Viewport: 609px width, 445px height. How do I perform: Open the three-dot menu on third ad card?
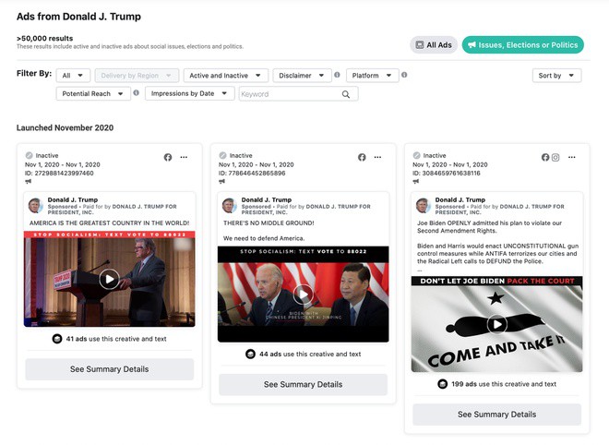(571, 157)
